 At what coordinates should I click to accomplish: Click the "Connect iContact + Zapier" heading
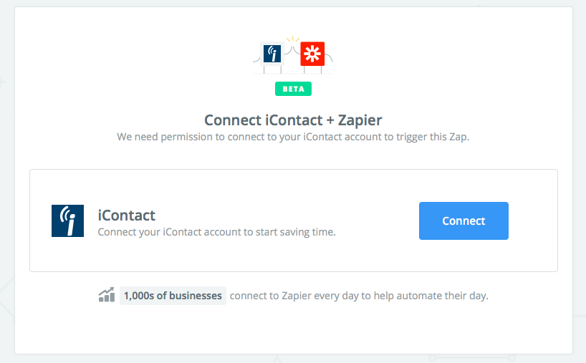293,120
